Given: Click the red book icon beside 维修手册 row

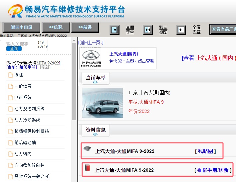Looking at the screenshot, I should point(88,168).
